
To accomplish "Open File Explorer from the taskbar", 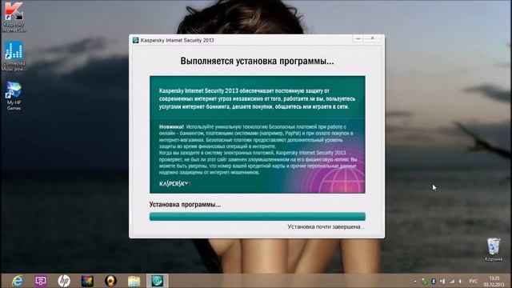I will (x=134, y=281).
